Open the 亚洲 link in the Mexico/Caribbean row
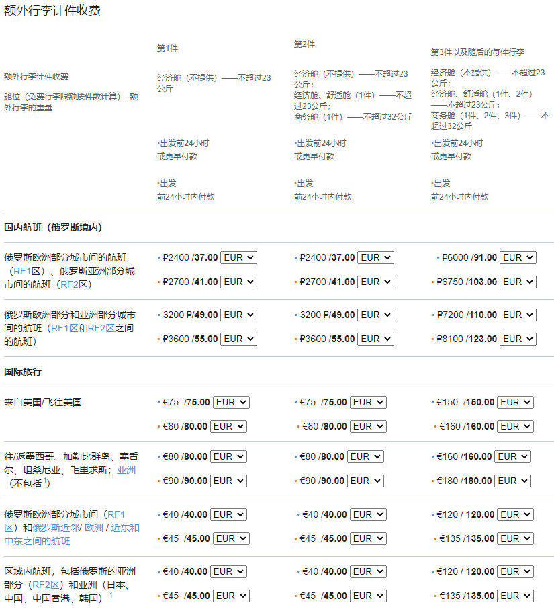This screenshot has height=609, width=554. tap(126, 470)
